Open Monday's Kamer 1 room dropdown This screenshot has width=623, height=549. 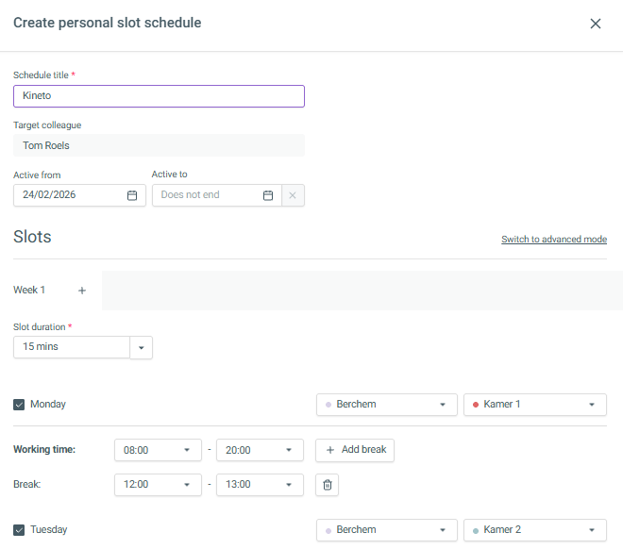[x=534, y=405]
